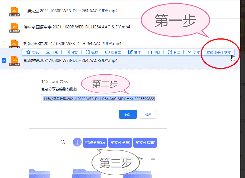Viewport: 245px width, 178px height.
Task: Click the 115:// share link text field
Action: point(99,99)
